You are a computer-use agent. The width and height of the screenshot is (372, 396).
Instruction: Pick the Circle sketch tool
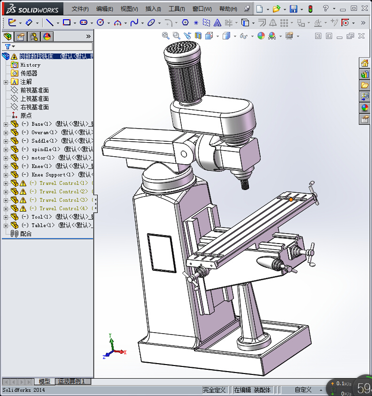(101, 23)
